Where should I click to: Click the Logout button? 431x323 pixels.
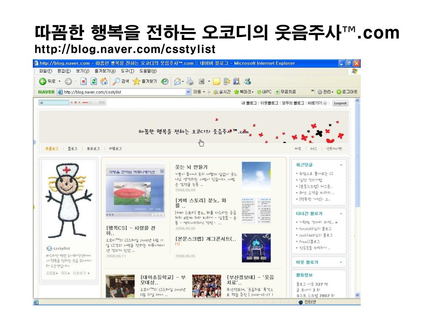[x=340, y=103]
